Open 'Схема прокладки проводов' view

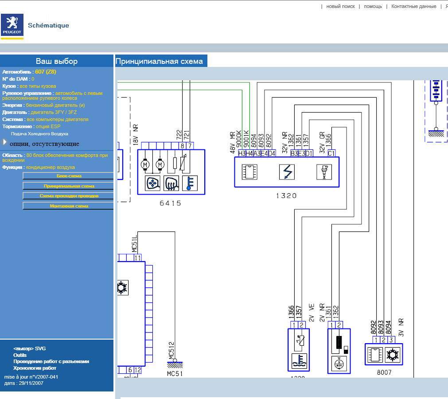[x=68, y=196]
